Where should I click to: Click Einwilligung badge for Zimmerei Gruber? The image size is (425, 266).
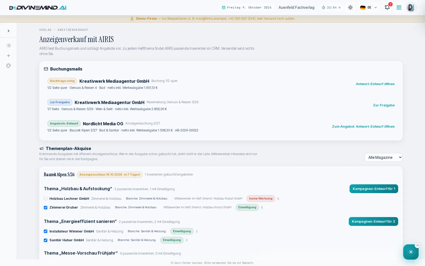[x=247, y=207]
